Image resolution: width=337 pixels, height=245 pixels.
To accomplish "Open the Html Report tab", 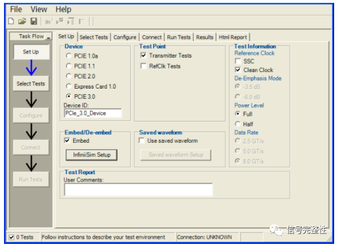I will pyautogui.click(x=233, y=37).
